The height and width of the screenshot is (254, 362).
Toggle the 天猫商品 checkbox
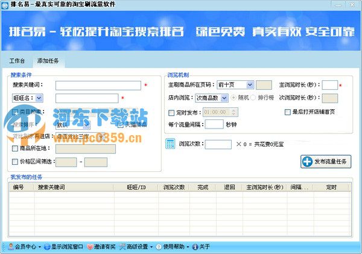[120, 125]
